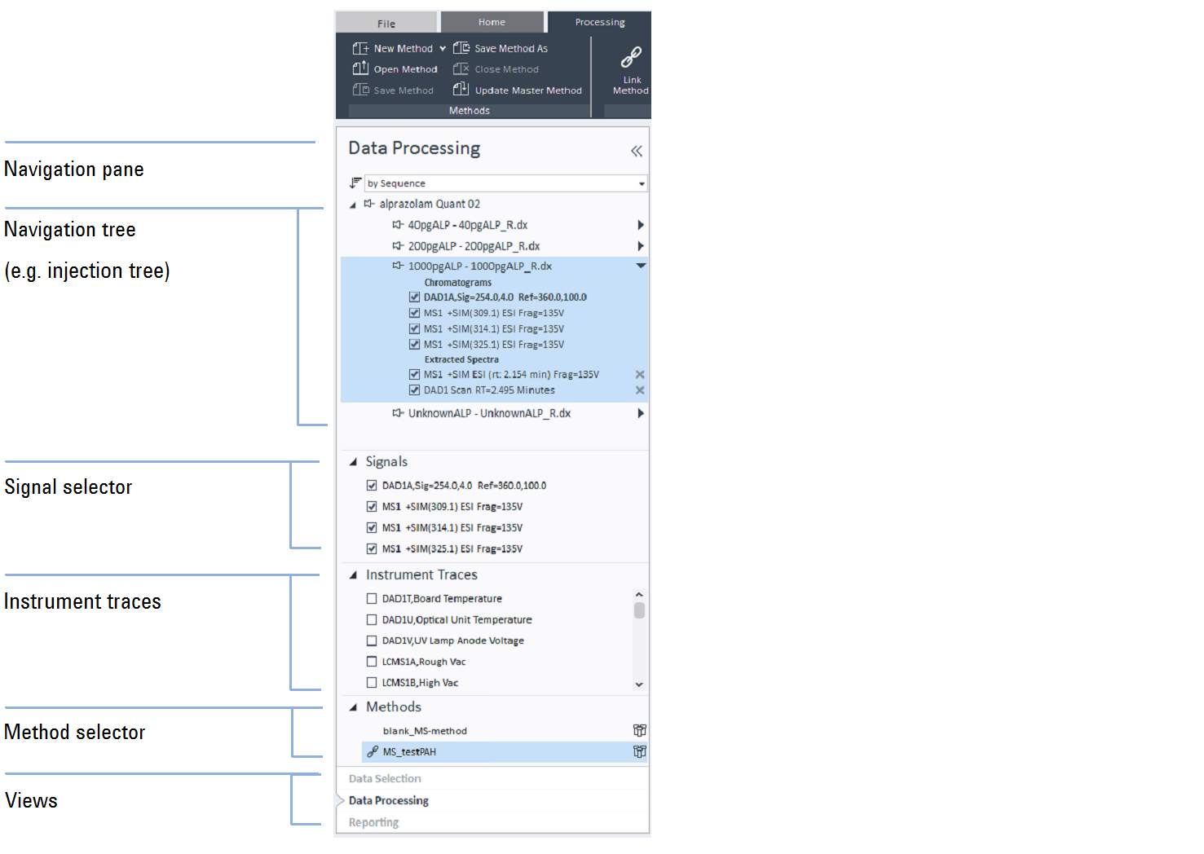This screenshot has height=854, width=1204.
Task: Open the Processing ribbon tab
Action: point(600,22)
